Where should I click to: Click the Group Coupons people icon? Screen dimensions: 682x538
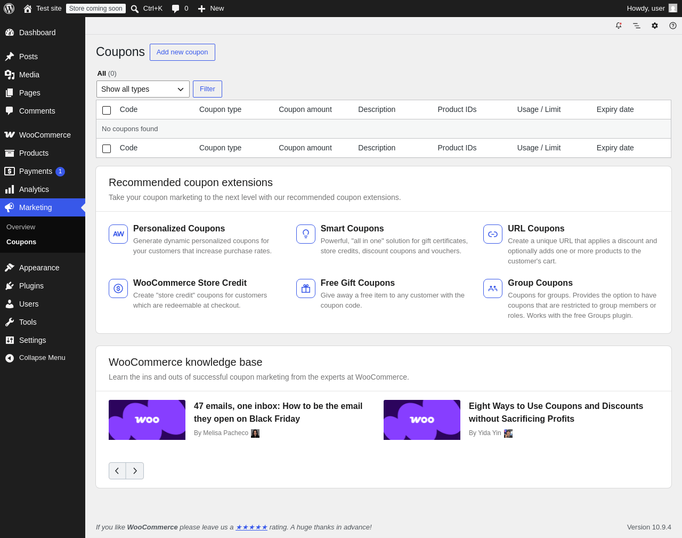coord(493,288)
